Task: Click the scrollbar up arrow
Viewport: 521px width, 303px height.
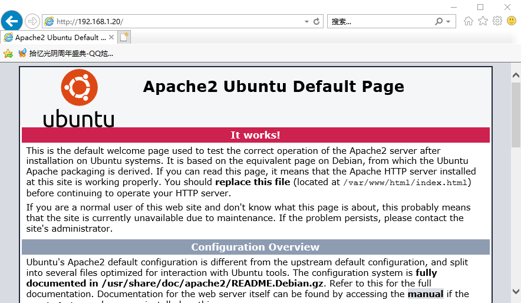Action: (x=516, y=75)
